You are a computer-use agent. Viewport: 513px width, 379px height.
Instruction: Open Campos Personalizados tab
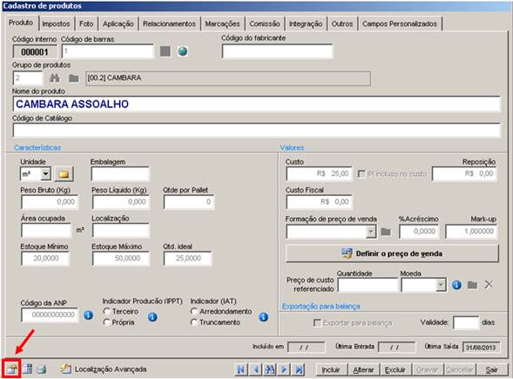[x=400, y=24]
